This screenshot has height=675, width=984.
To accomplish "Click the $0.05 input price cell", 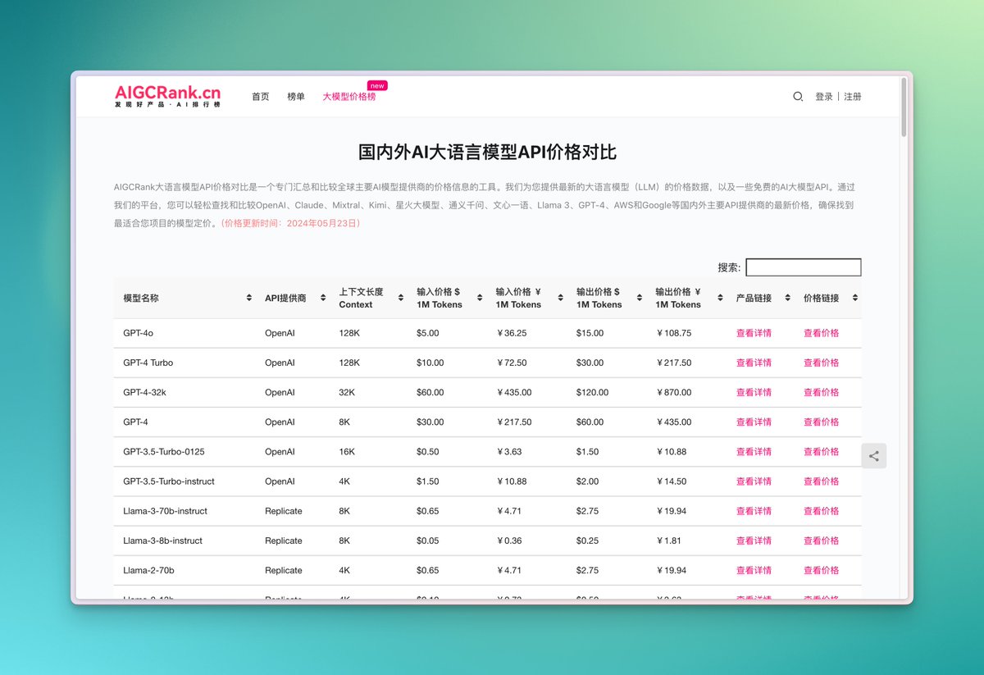I will [427, 540].
